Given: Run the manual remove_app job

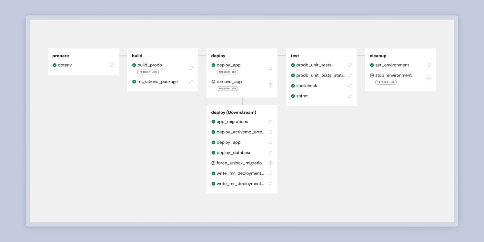Looking at the screenshot, I should (270, 85).
